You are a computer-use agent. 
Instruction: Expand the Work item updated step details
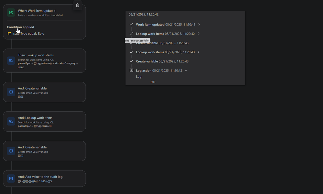tap(199, 24)
